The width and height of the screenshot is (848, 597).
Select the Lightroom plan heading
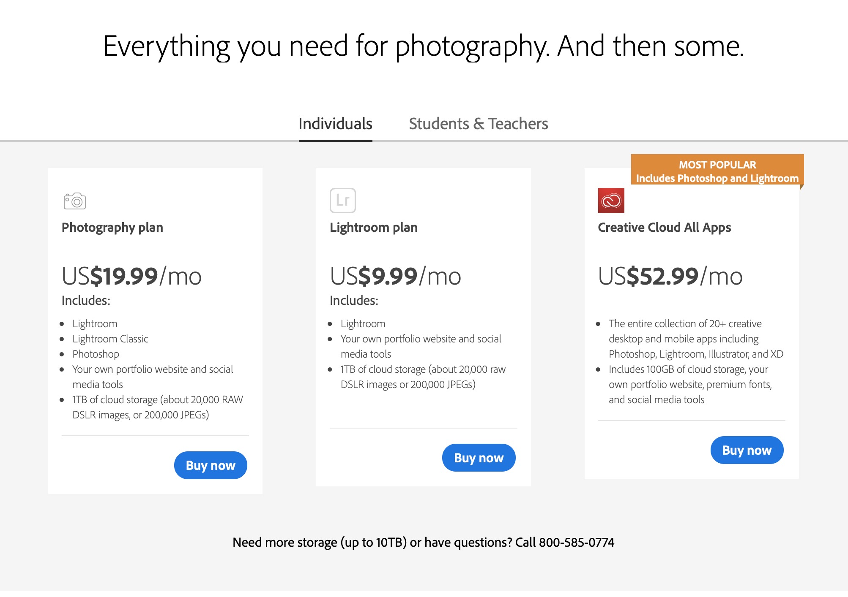click(373, 227)
